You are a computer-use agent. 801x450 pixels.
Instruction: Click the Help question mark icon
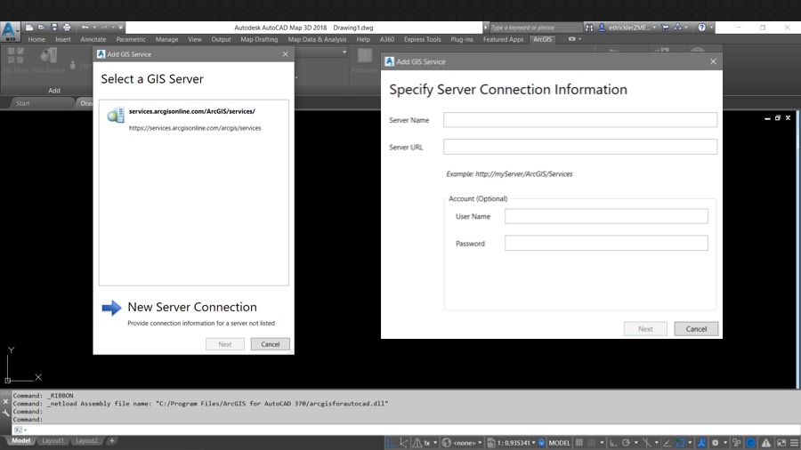point(702,28)
